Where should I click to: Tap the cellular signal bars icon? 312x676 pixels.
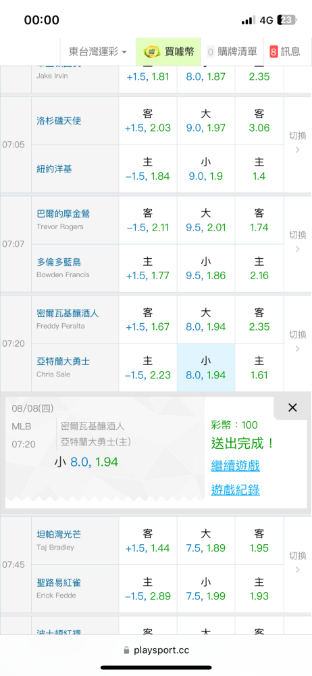249,20
